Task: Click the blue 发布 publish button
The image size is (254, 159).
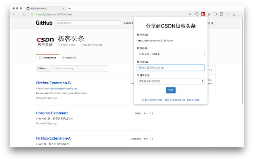Action: point(171,90)
